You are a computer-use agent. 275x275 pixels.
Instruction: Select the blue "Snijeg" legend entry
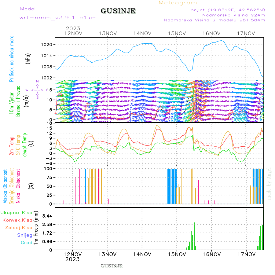[x=25, y=235]
